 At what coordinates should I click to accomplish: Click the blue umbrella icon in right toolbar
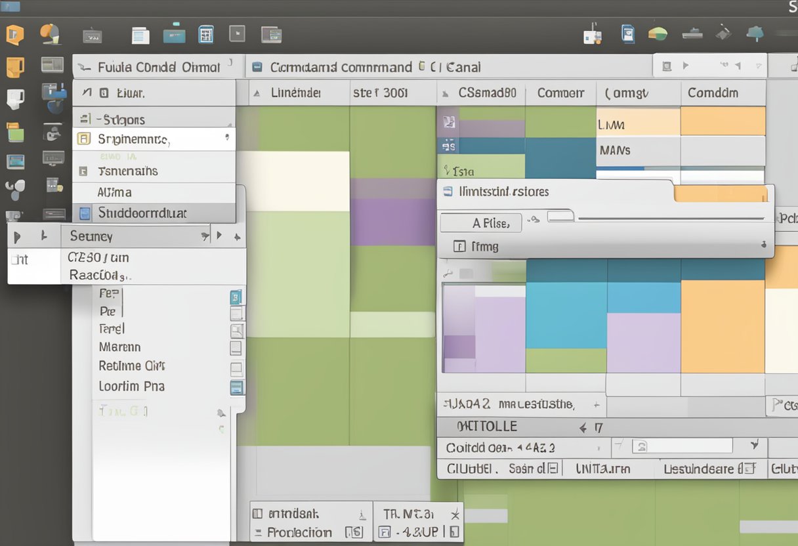[755, 33]
